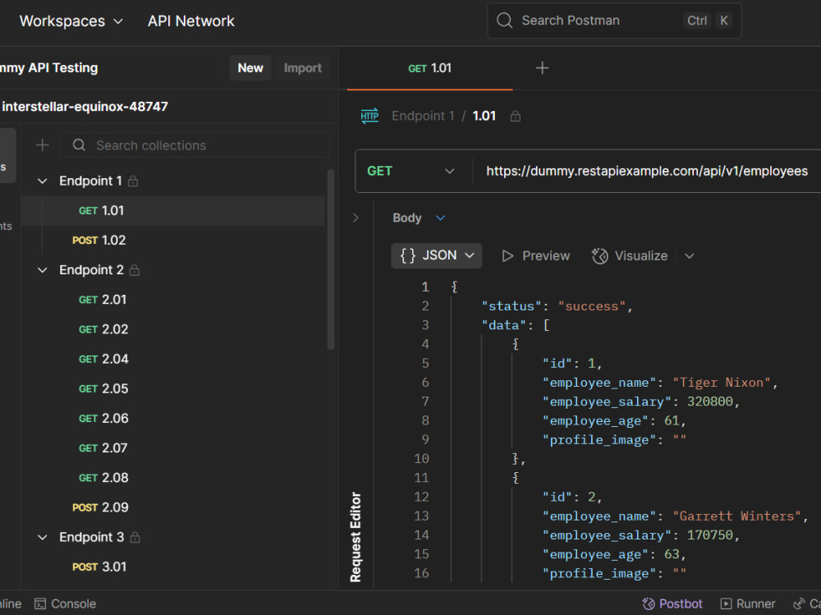Screen dimensions: 821x615
Task: Open GET 2.08 request
Action: click(172, 478)
